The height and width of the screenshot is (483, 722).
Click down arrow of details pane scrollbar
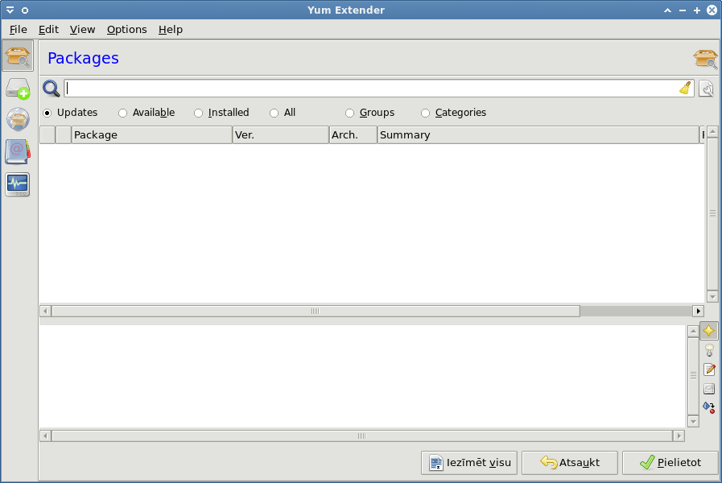pos(693,421)
